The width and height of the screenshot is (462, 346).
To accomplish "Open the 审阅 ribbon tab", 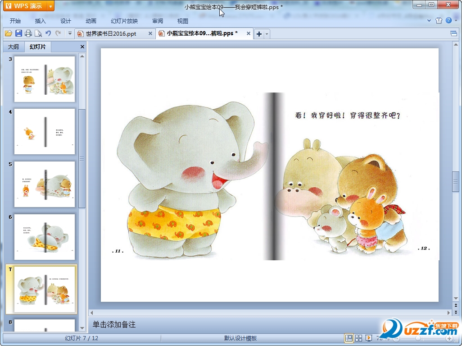I will [158, 21].
